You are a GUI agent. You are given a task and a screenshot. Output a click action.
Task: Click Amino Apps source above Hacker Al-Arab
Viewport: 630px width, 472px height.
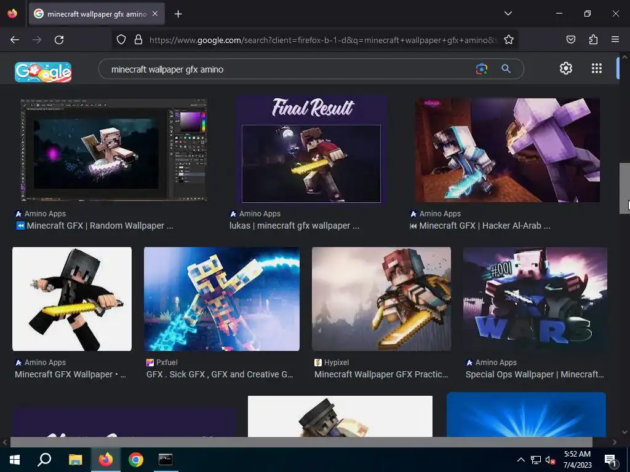[436, 214]
